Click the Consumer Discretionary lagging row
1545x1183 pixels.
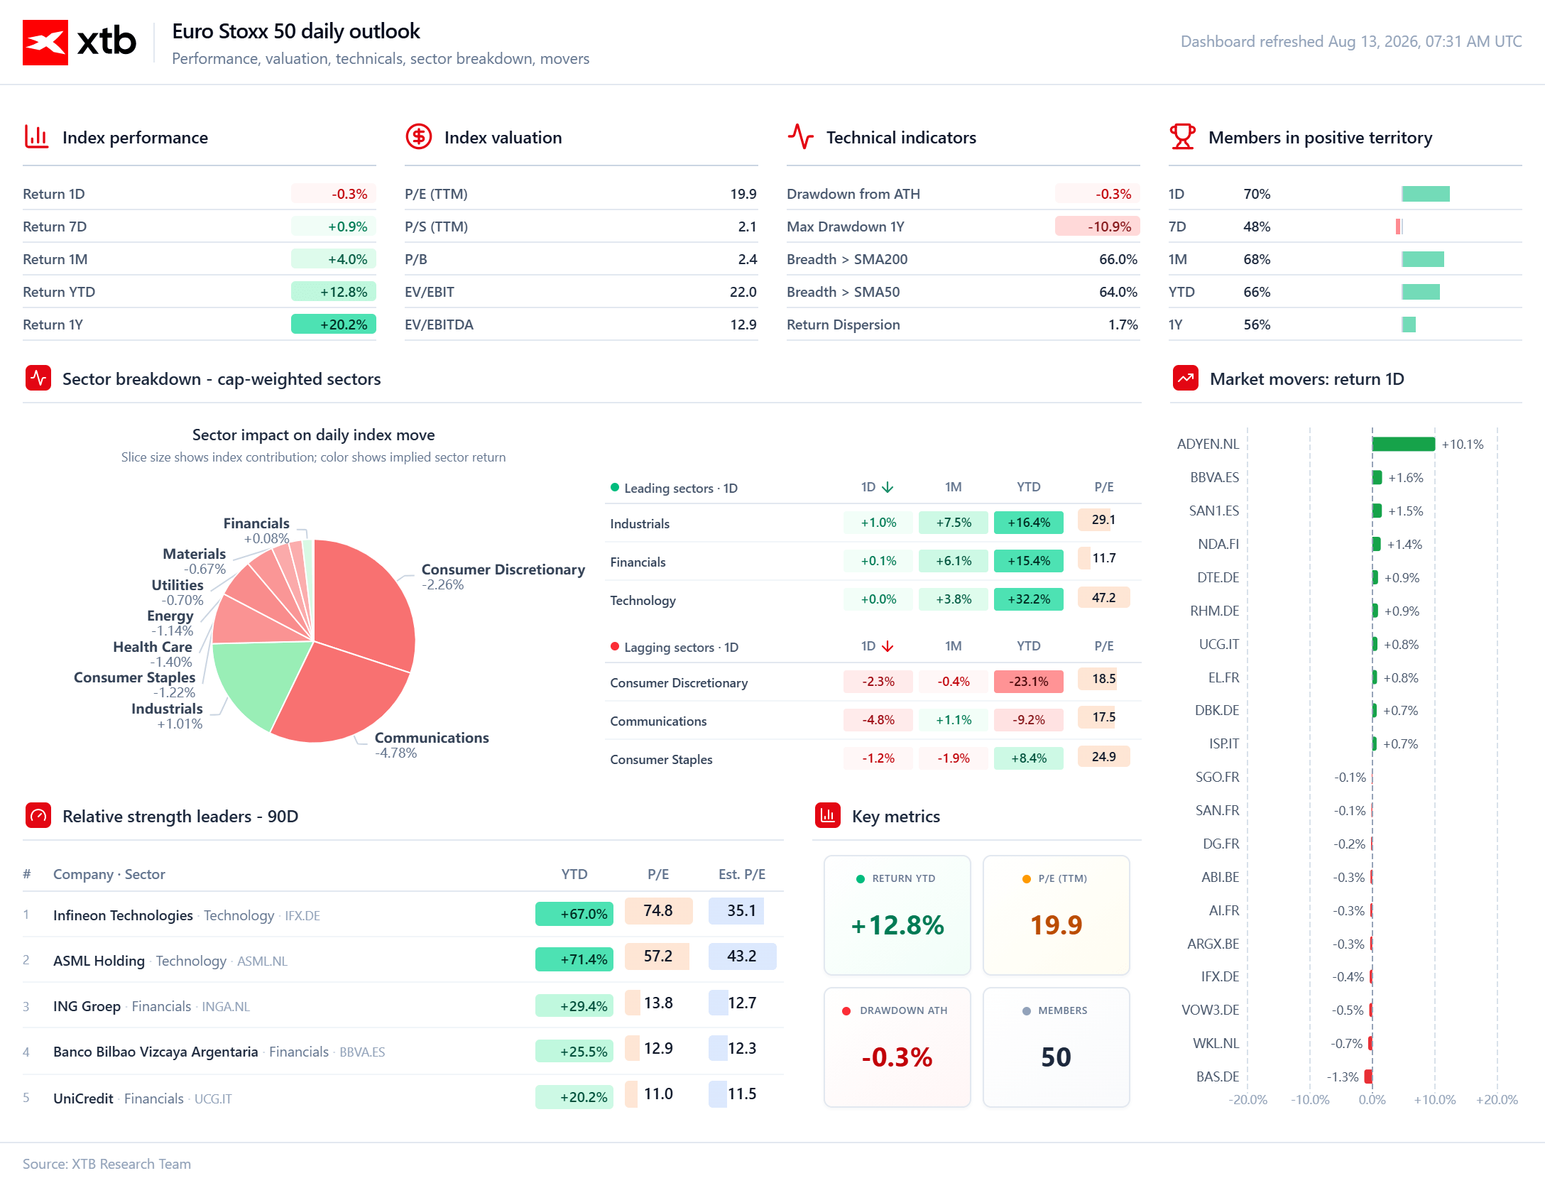[x=873, y=682]
